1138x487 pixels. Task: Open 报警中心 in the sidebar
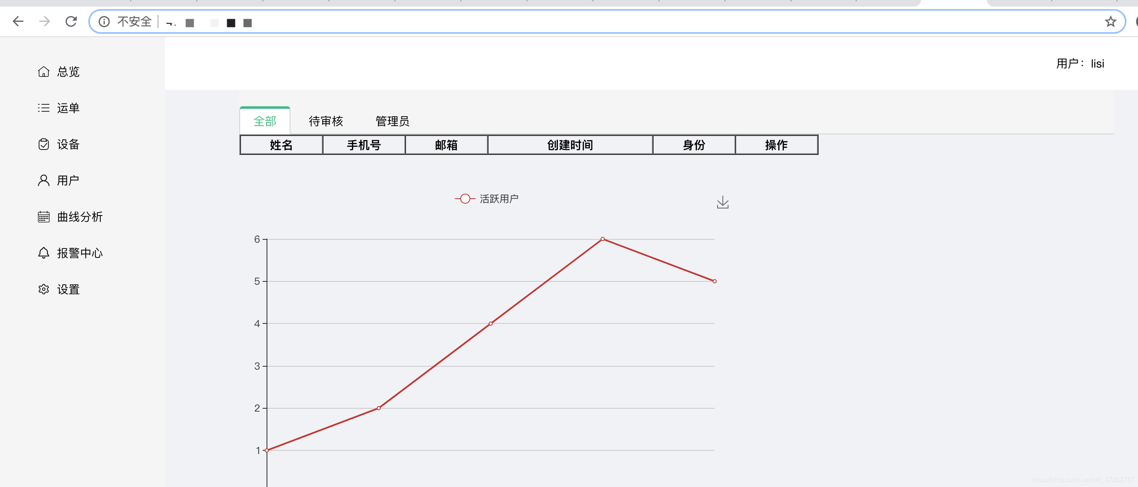[x=80, y=253]
